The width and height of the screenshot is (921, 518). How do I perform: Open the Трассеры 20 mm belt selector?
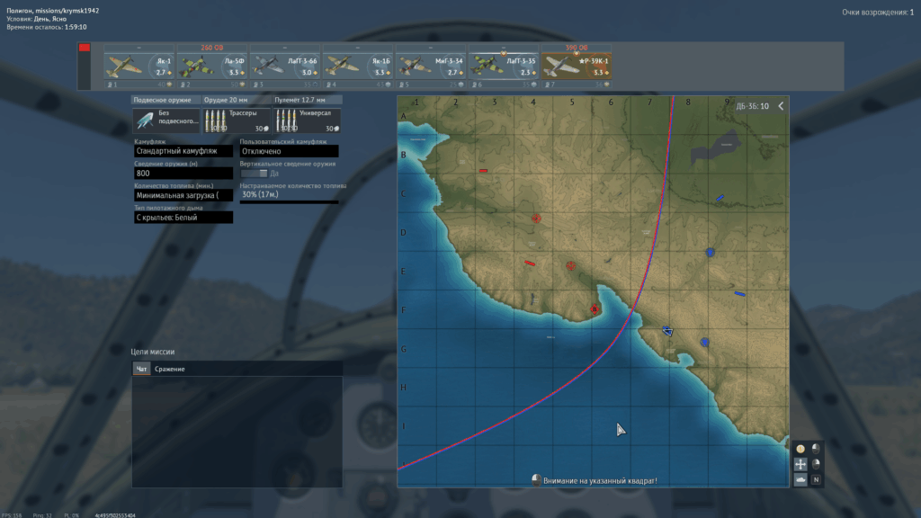237,120
